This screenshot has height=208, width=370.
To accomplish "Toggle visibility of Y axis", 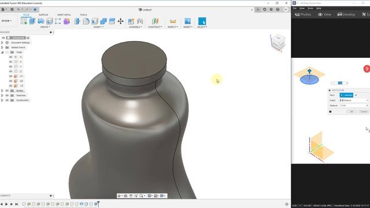I will [10, 66].
